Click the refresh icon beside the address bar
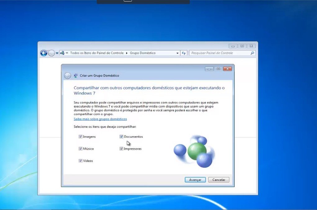The height and width of the screenshot is (210, 317). (x=183, y=53)
